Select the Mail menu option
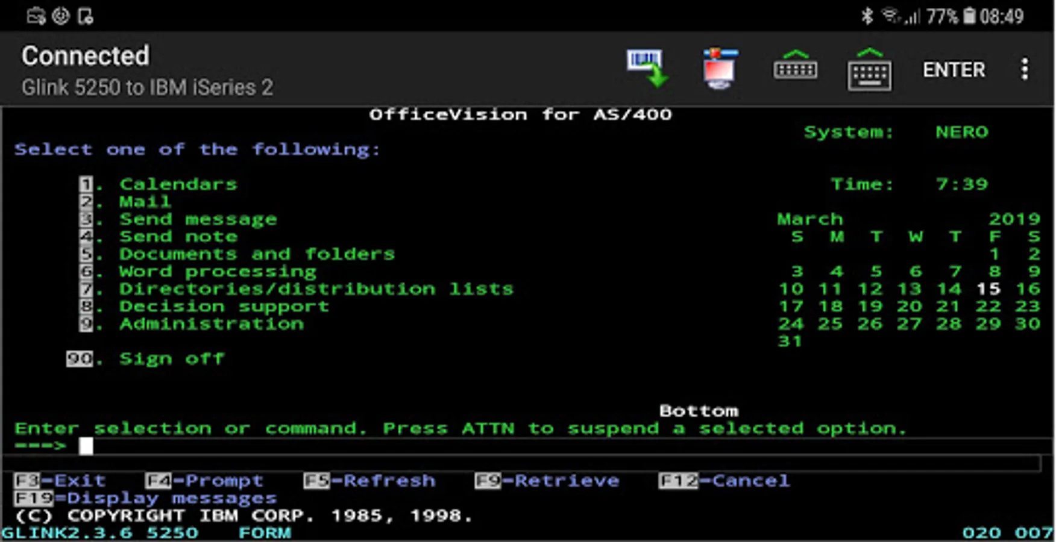 [125, 201]
